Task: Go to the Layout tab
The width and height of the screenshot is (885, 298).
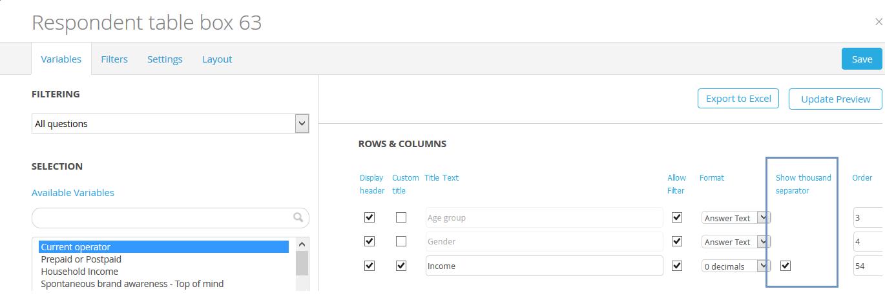Action: (217, 59)
